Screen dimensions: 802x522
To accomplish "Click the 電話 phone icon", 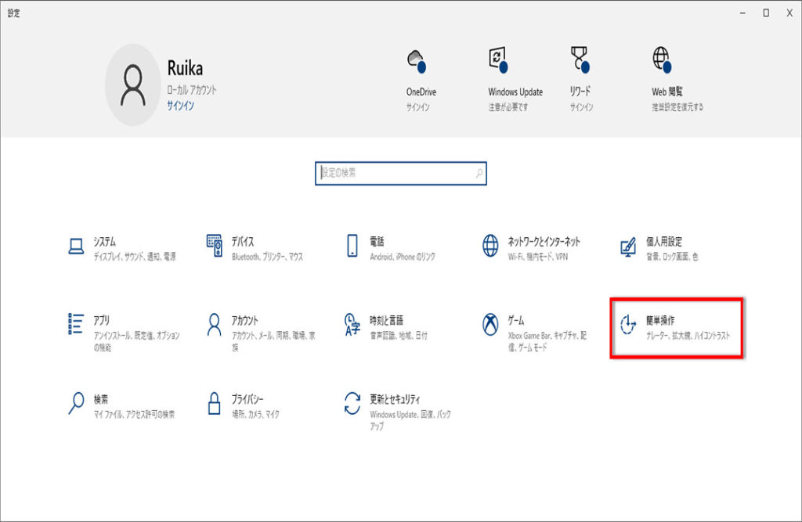I will tap(352, 246).
